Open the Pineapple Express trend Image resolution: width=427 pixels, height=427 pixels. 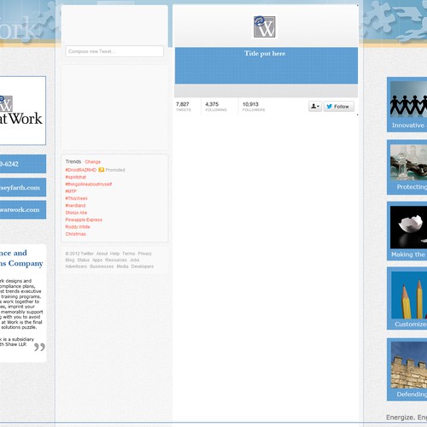coord(84,219)
